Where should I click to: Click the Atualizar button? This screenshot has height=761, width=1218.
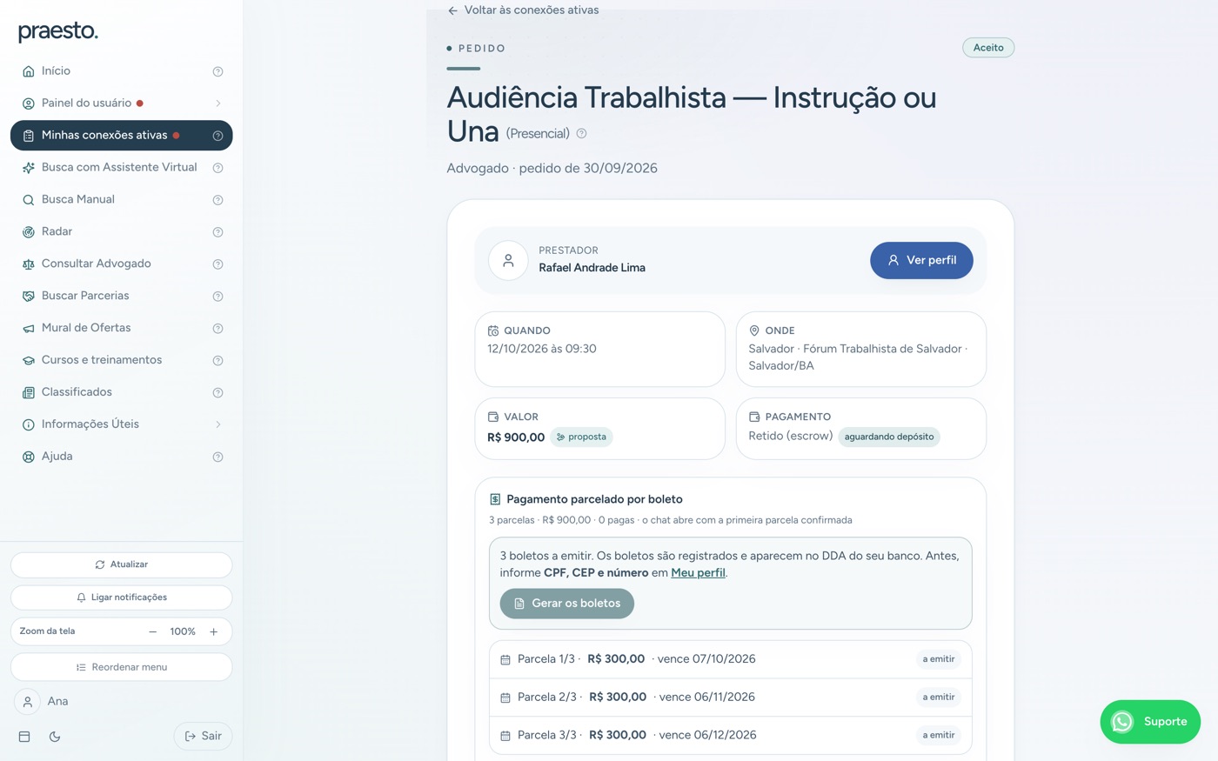coord(121,565)
